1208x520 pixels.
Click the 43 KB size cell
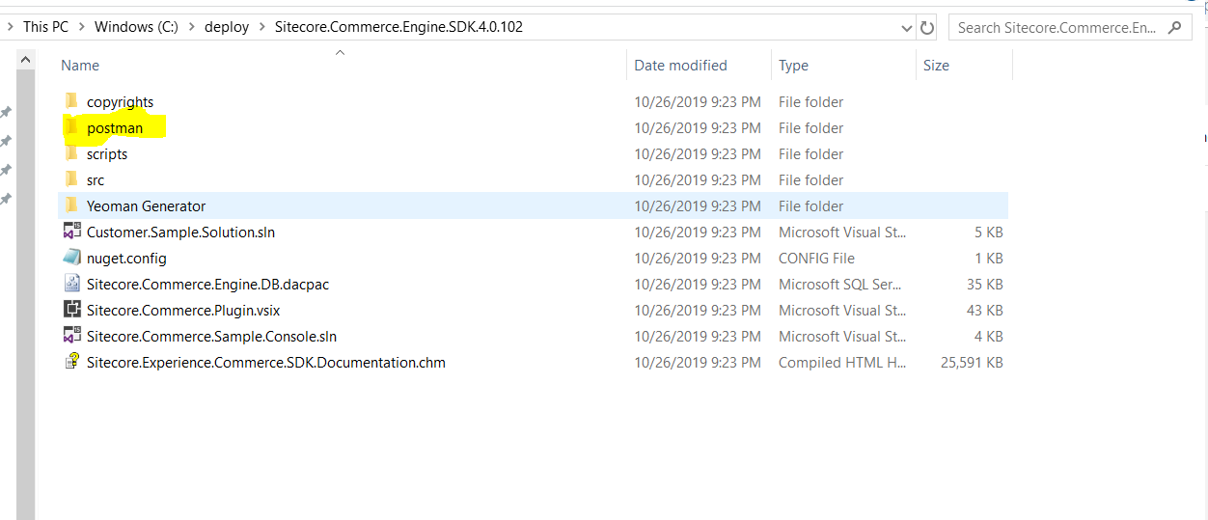pyautogui.click(x=984, y=310)
